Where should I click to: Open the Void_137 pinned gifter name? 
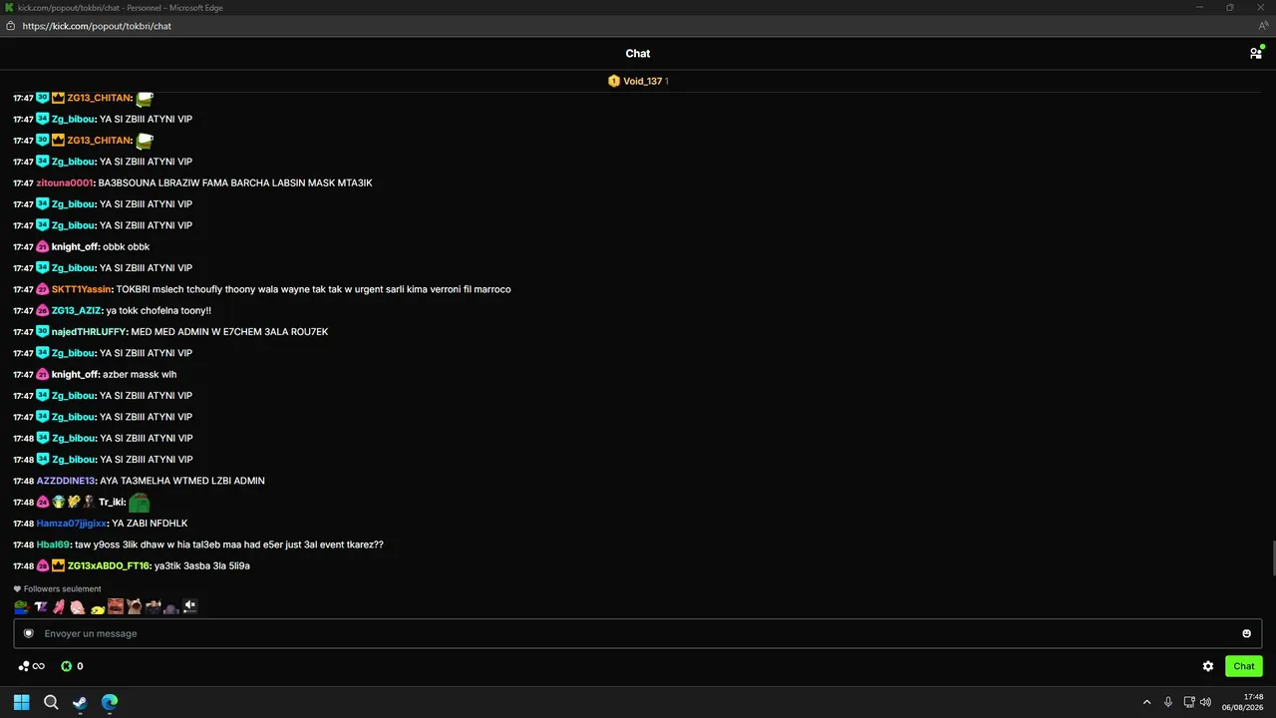coord(643,81)
